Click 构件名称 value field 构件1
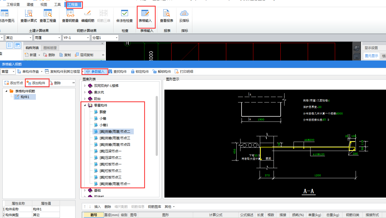This screenshot has width=386, height=218. click(46, 209)
